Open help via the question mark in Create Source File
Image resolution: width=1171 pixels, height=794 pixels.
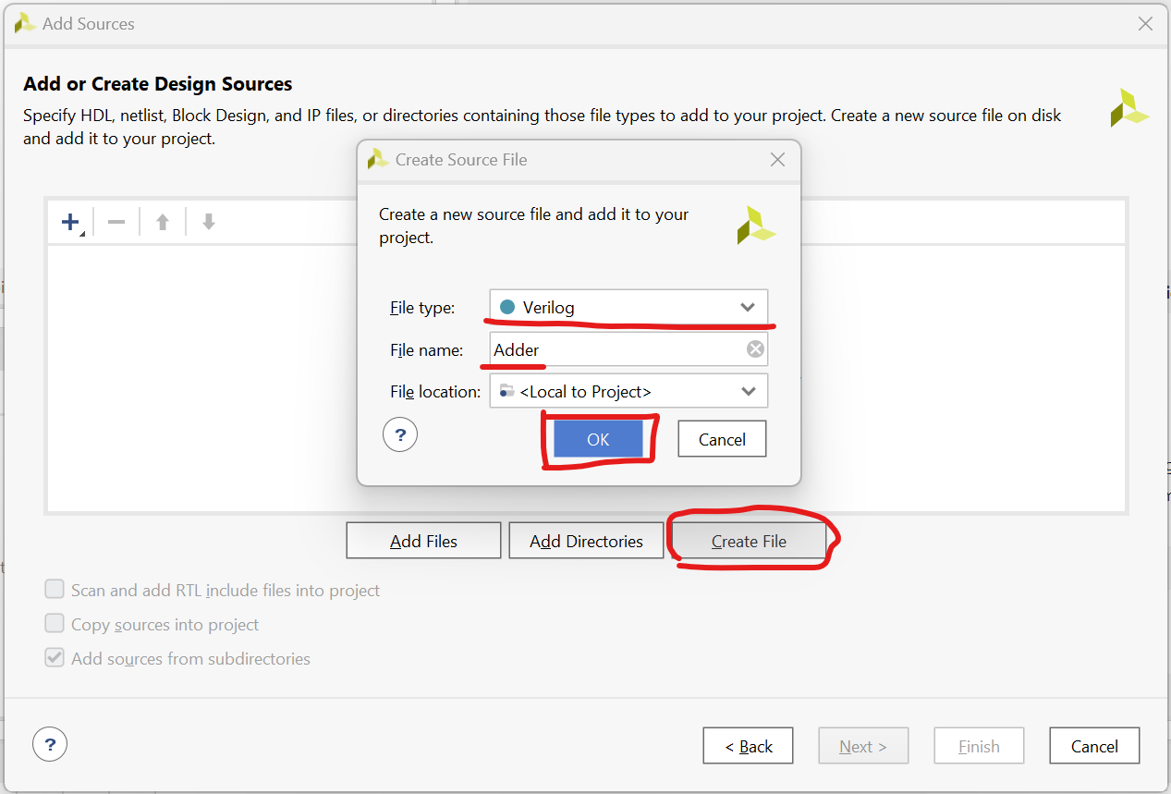point(399,434)
